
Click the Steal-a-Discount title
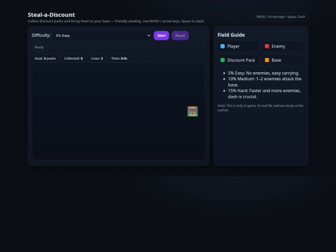point(51,15)
